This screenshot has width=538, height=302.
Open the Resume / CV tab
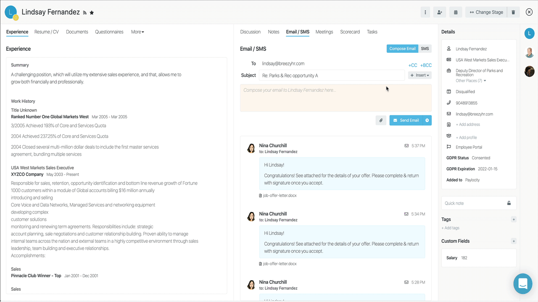pyautogui.click(x=47, y=32)
